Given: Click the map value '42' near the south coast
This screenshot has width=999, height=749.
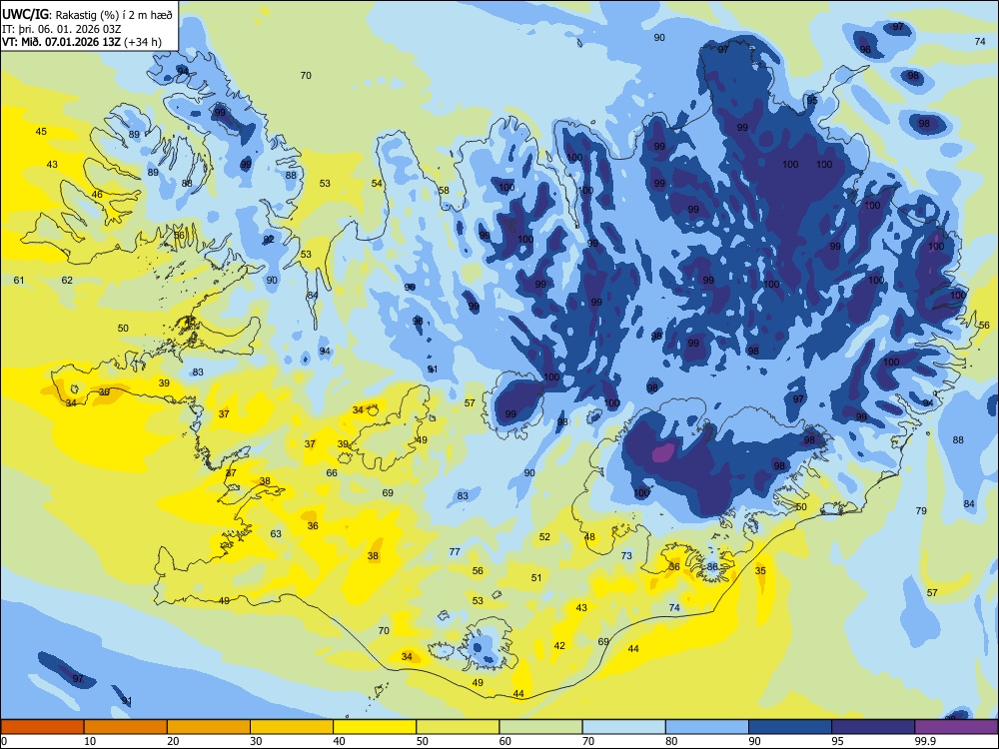Looking at the screenshot, I should coord(559,645).
